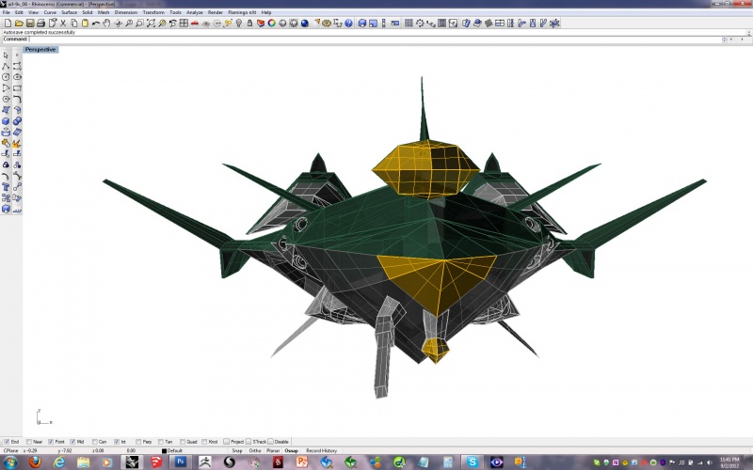The height and width of the screenshot is (470, 753).
Task: Select the Fillet curve tool in left toolbar
Action: 17,99
